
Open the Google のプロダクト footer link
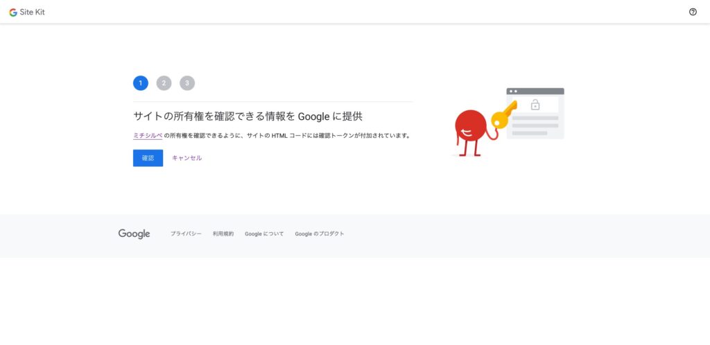coord(320,234)
